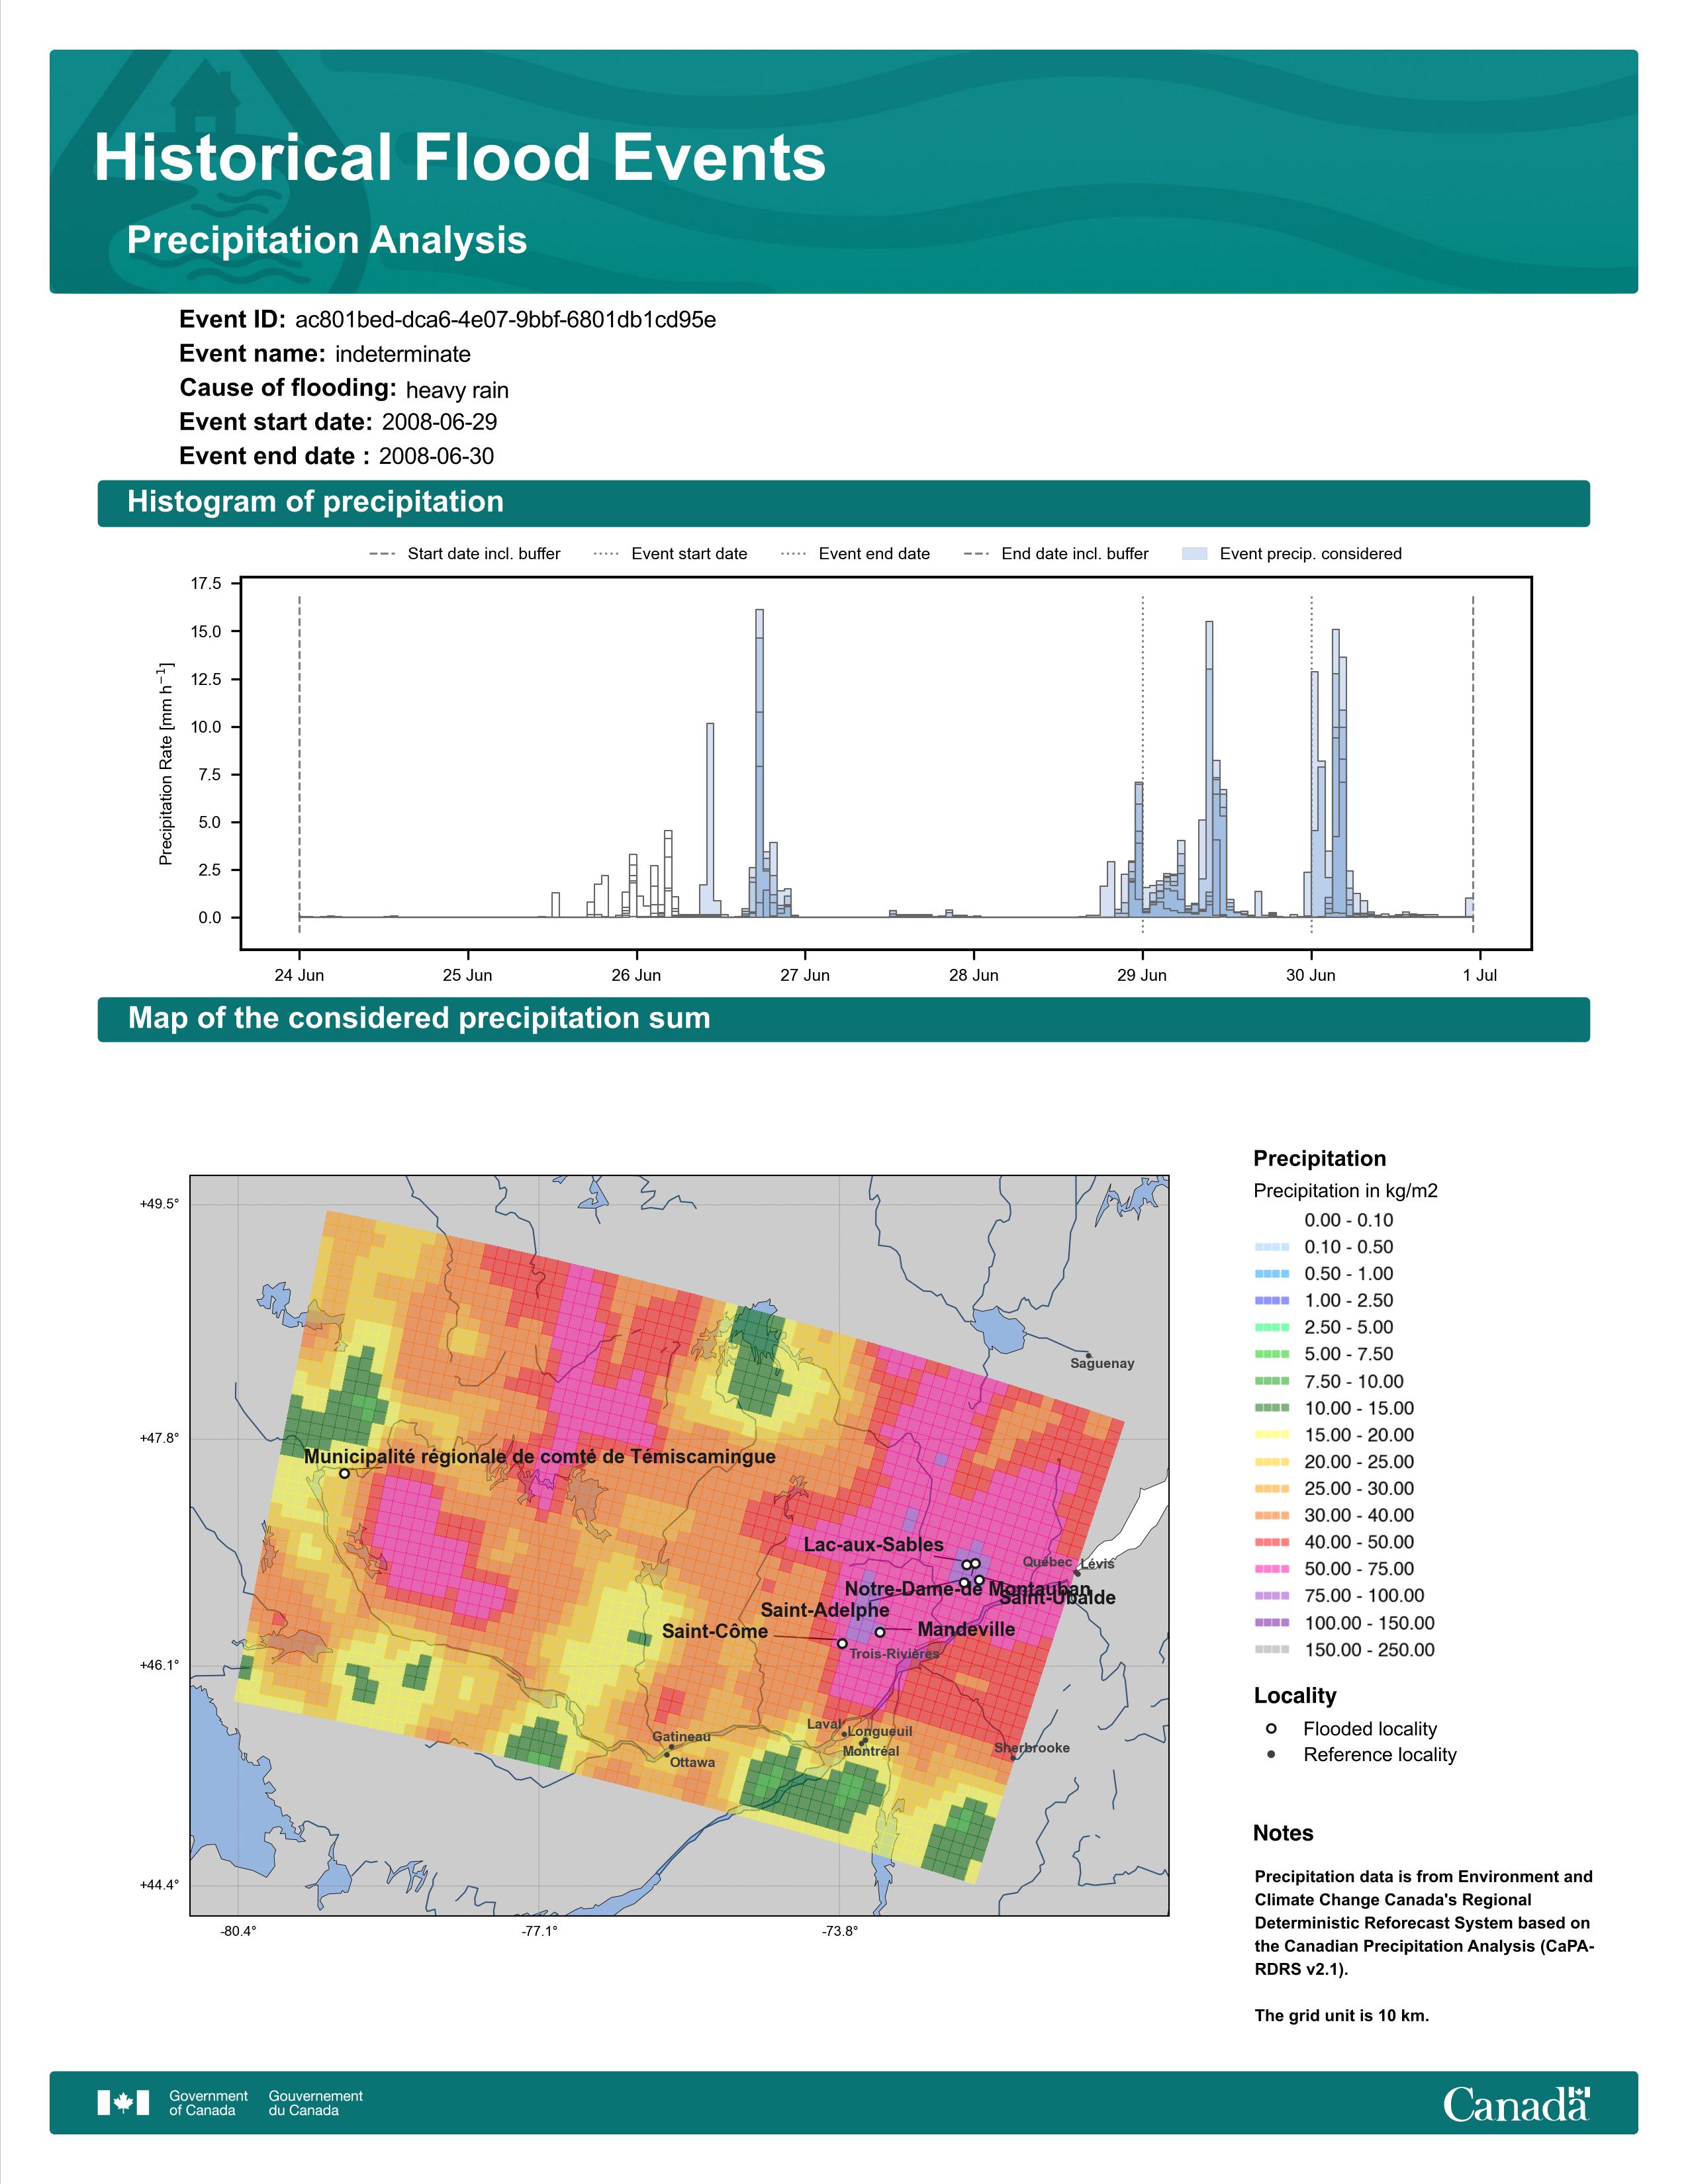The image size is (1688, 2184).
Task: Select the Mandeville flooded locality marker
Action: pyautogui.click(x=880, y=1632)
